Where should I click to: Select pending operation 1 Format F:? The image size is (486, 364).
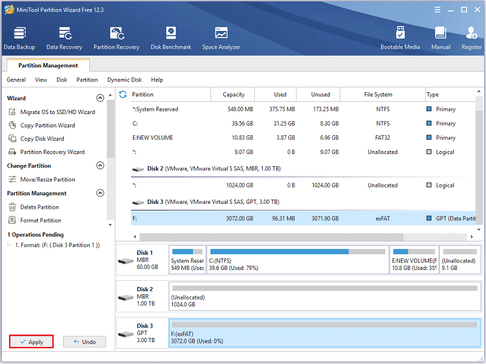(58, 245)
